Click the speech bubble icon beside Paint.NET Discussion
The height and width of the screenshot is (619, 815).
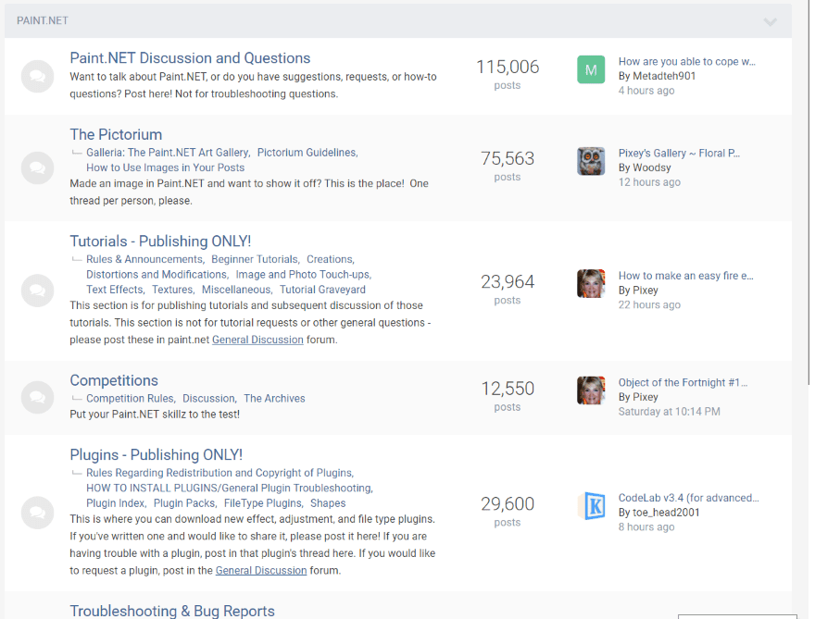[37, 76]
